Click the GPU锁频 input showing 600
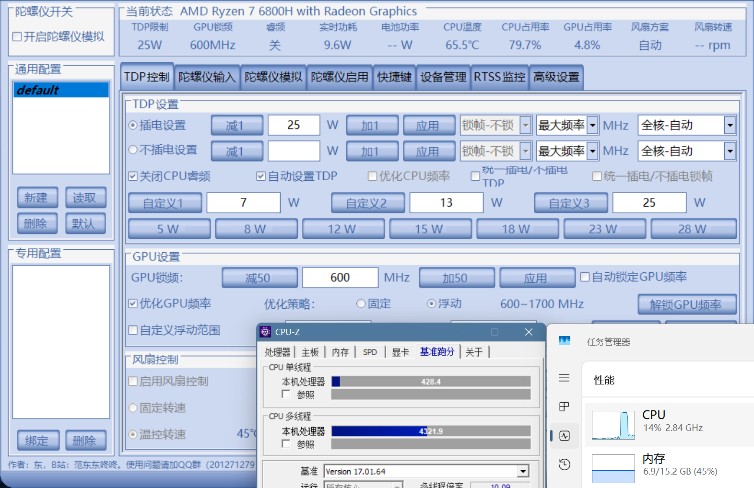 (340, 278)
